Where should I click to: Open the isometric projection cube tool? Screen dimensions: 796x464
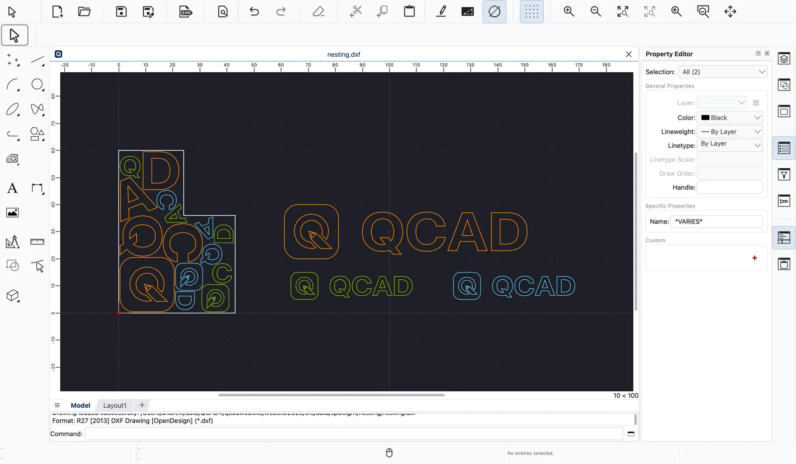point(13,296)
